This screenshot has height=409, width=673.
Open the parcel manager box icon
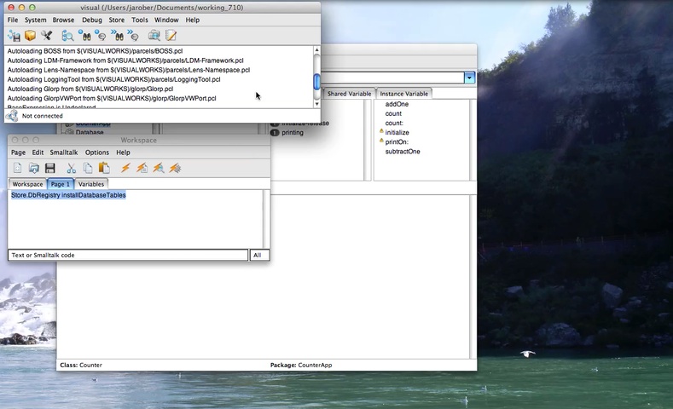pyautogui.click(x=30, y=35)
